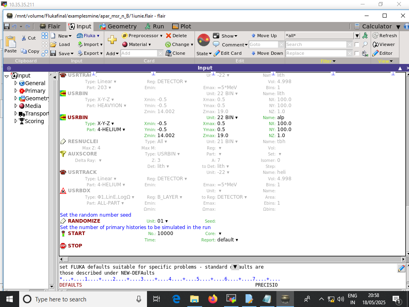
Task: Click the Edit Card pencil icon
Action: click(x=217, y=53)
